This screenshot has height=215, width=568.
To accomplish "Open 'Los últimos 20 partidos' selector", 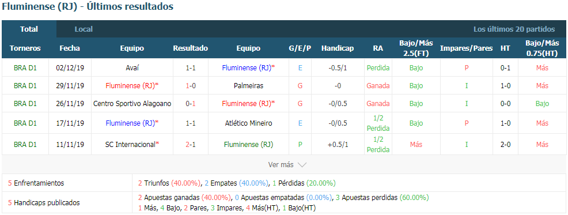I will tap(514, 29).
